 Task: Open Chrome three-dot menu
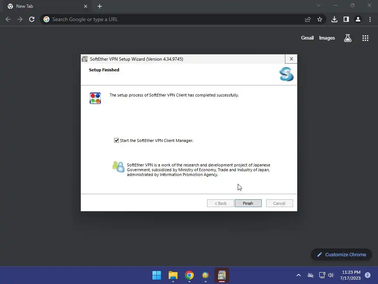[x=370, y=19]
